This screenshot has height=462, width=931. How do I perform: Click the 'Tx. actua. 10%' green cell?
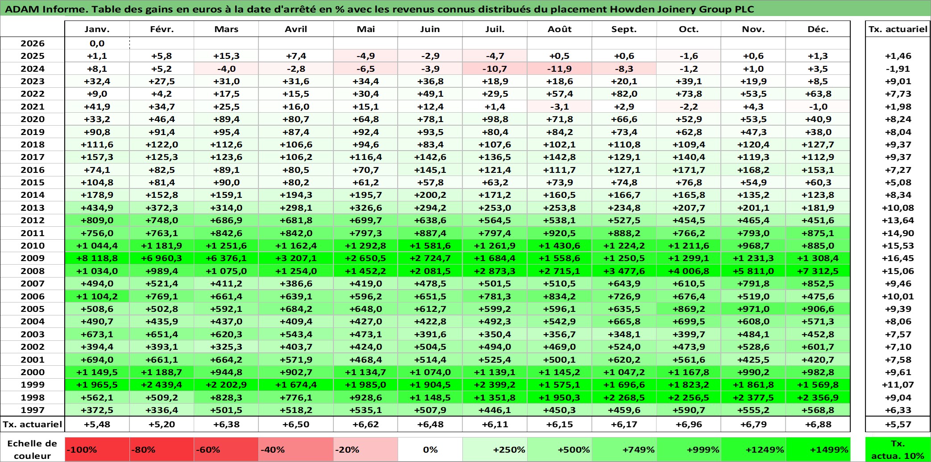[898, 449]
